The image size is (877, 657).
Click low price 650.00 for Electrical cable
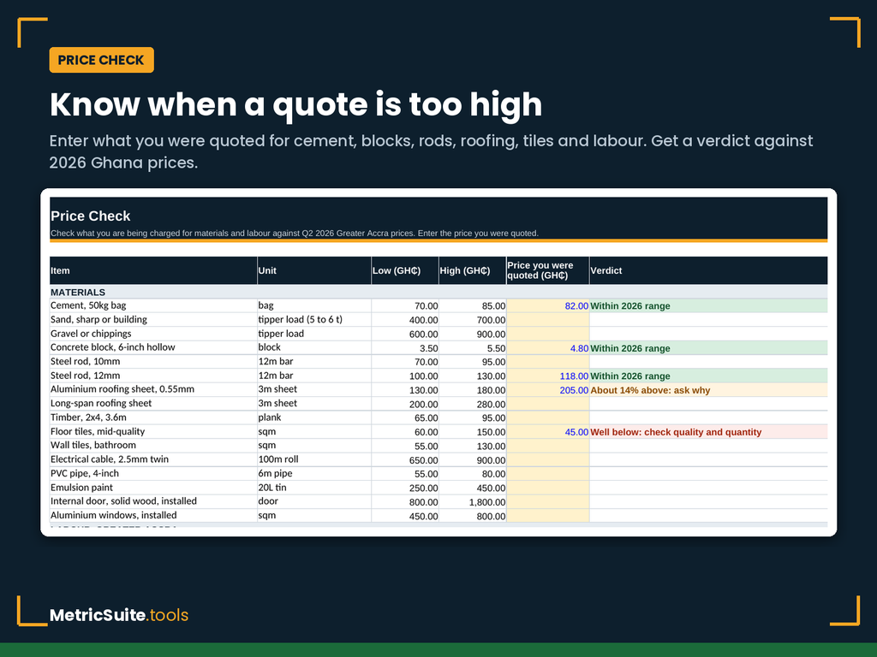click(x=405, y=459)
